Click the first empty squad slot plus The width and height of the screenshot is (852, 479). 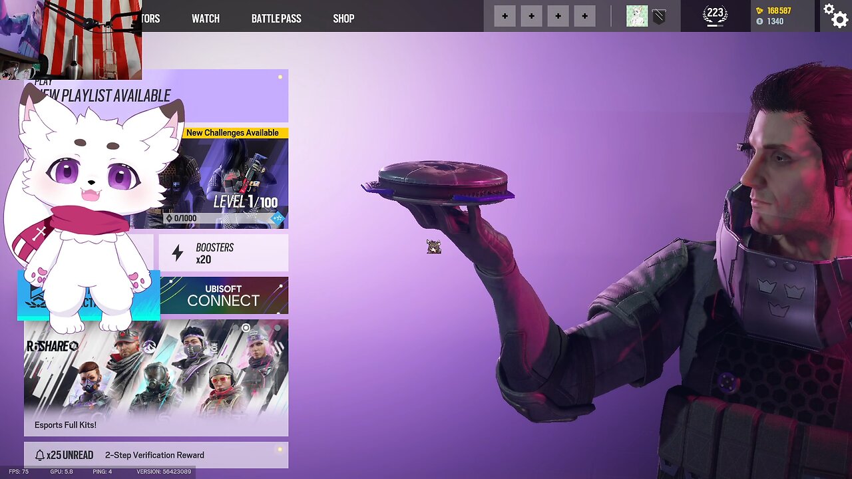pos(505,16)
